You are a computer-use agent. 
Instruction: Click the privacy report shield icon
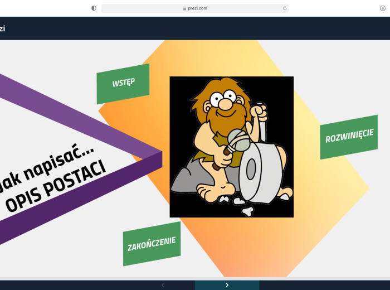tap(94, 8)
